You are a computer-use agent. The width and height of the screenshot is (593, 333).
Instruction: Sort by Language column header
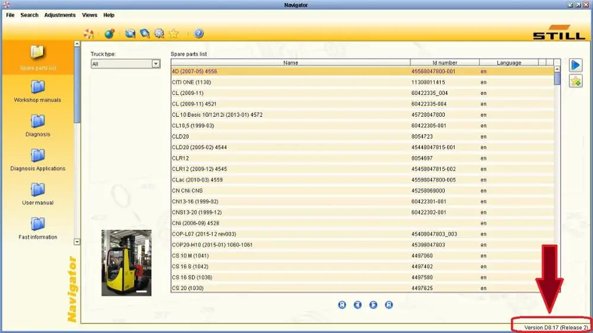click(509, 62)
